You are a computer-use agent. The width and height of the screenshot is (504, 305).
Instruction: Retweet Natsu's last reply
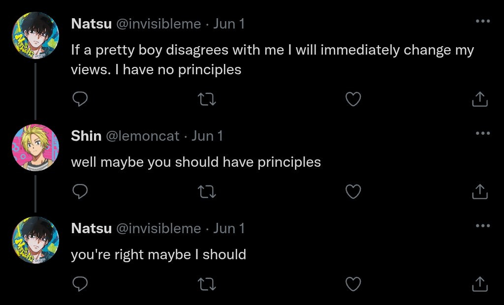(207, 284)
